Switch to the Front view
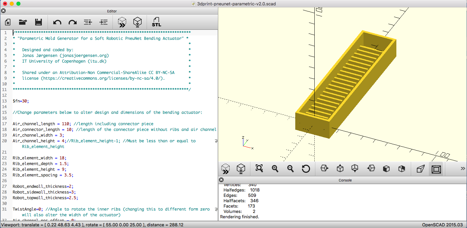This screenshot has height=228, width=467. pyautogui.click(x=386, y=168)
